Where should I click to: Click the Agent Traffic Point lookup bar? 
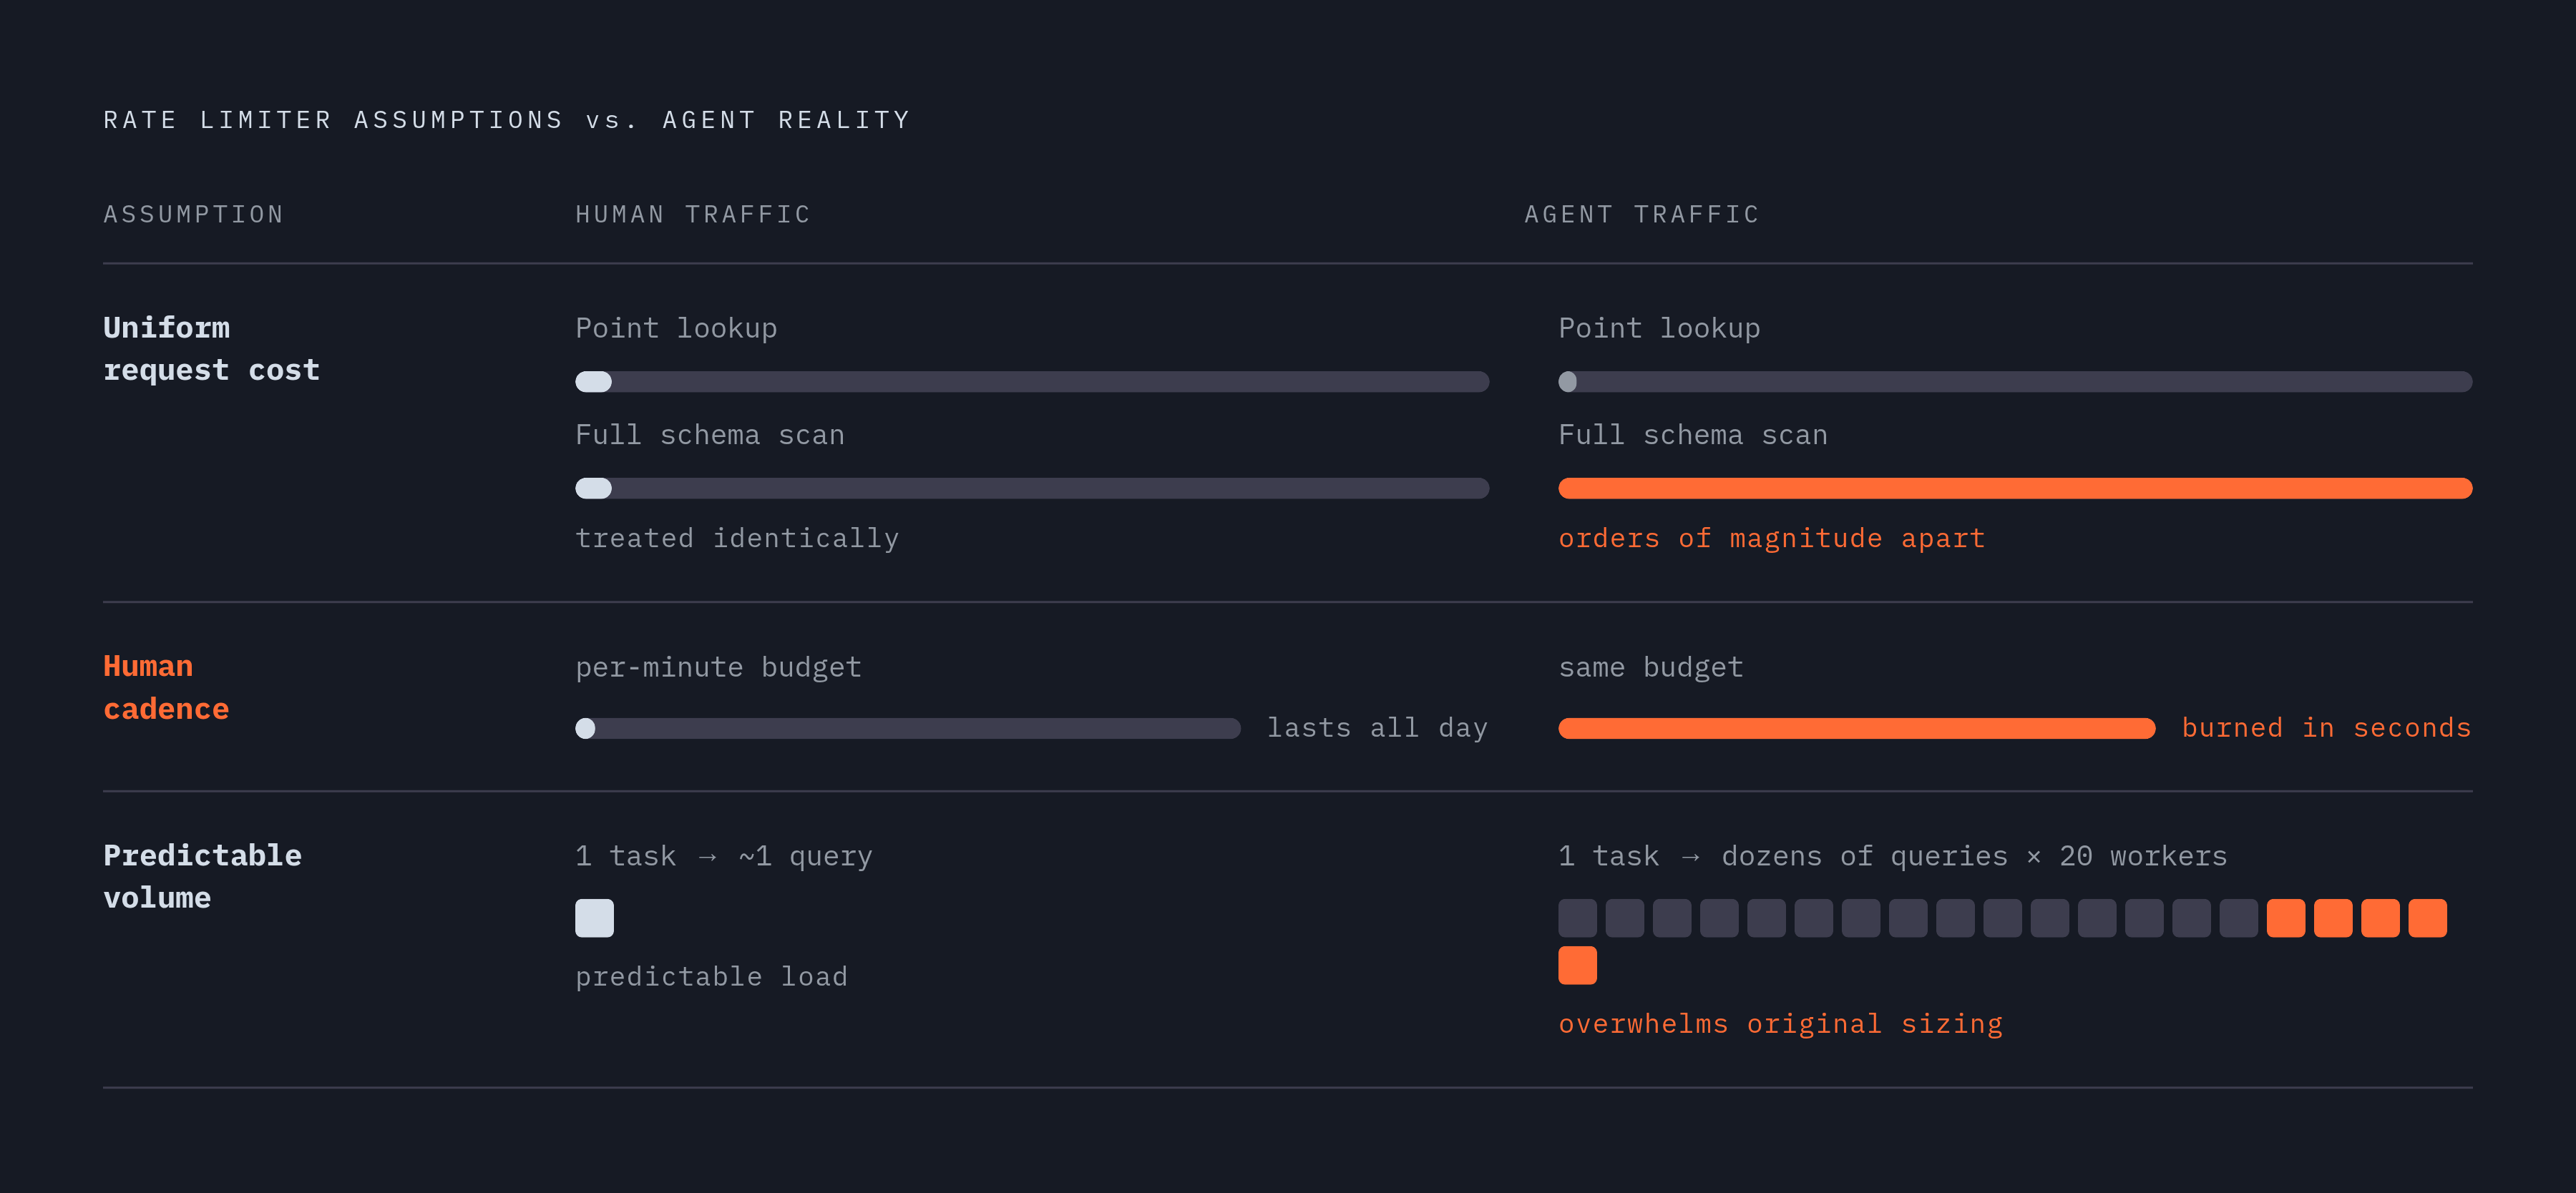coord(2015,382)
